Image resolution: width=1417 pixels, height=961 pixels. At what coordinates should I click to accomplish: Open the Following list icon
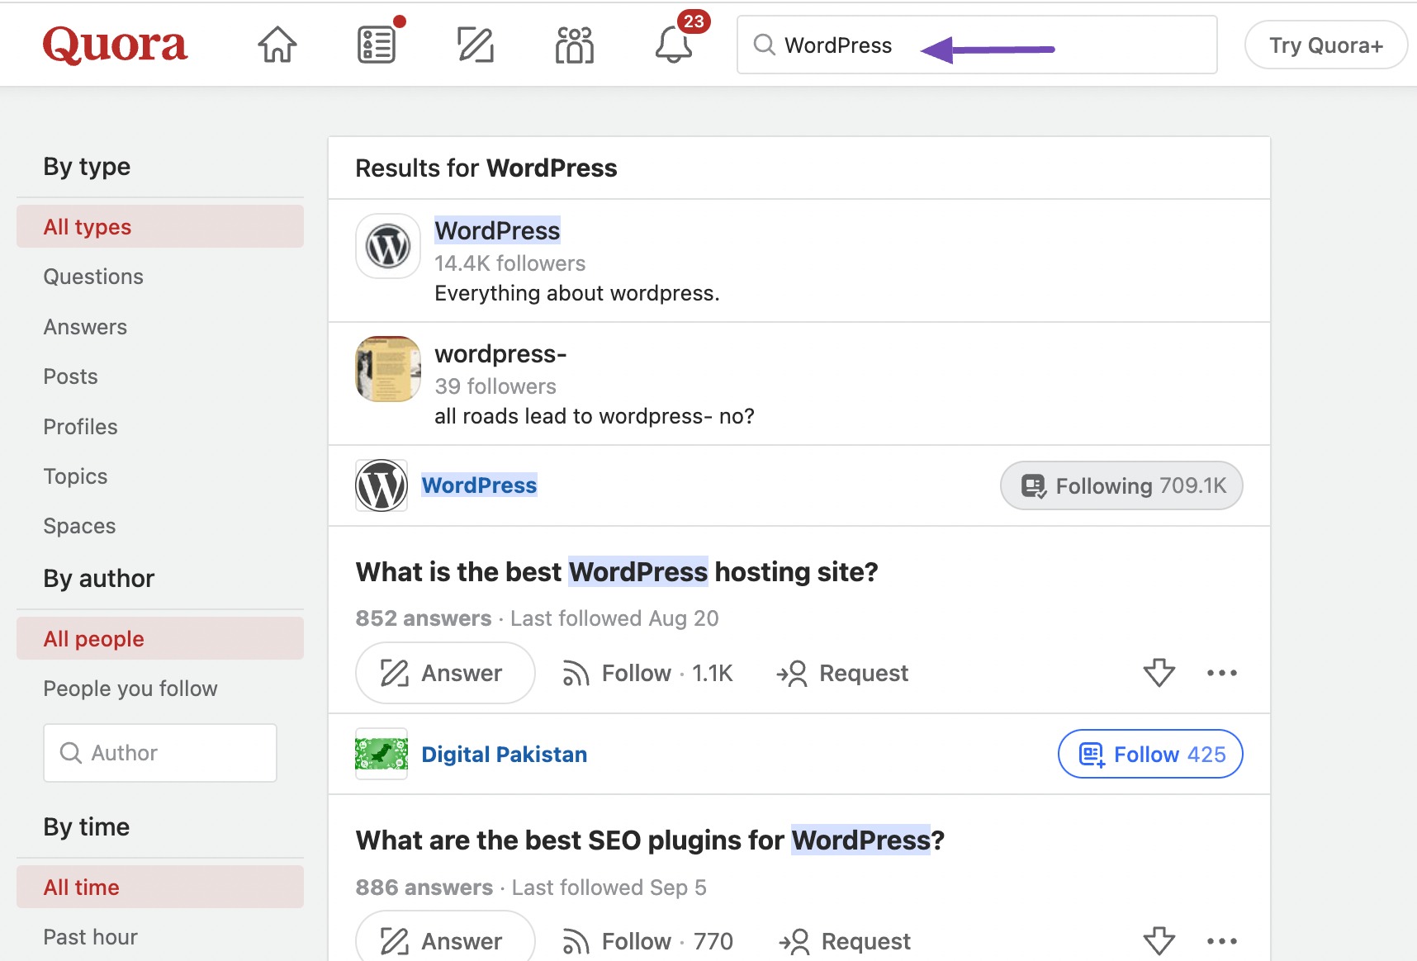tap(377, 45)
